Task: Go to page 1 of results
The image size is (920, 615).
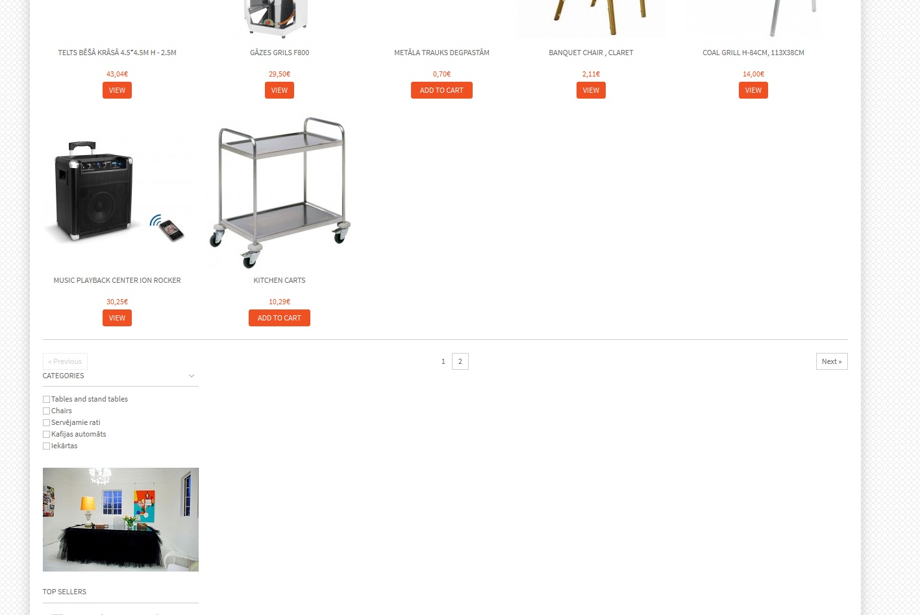Action: (443, 361)
